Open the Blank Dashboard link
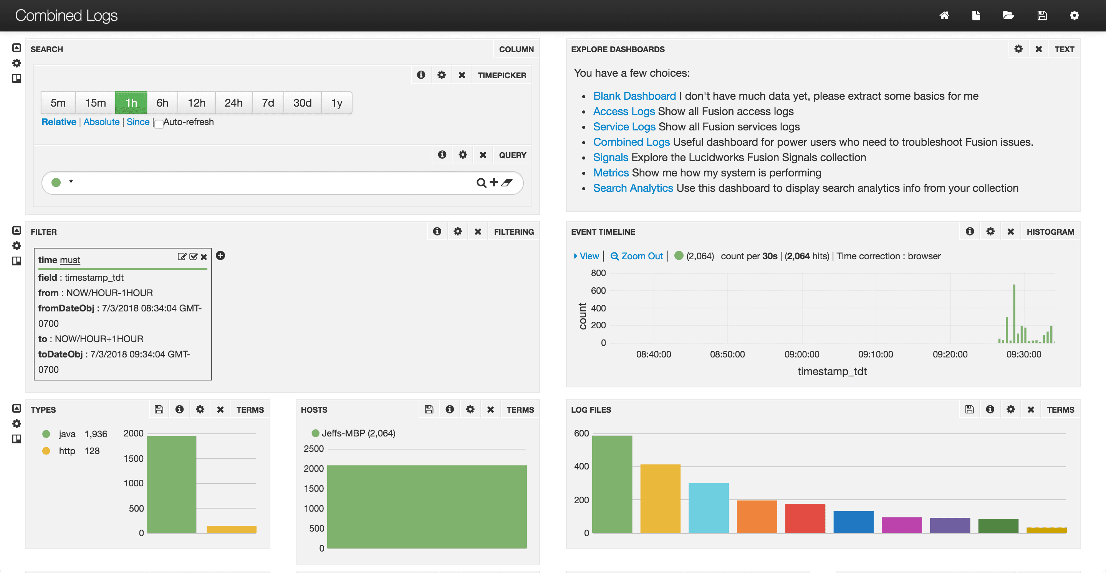The height and width of the screenshot is (573, 1106). click(634, 96)
